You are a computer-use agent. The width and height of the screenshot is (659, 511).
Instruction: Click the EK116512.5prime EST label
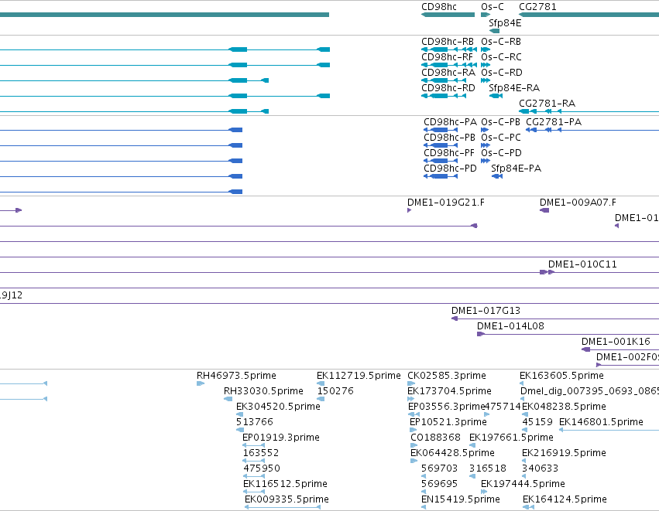tap(285, 484)
